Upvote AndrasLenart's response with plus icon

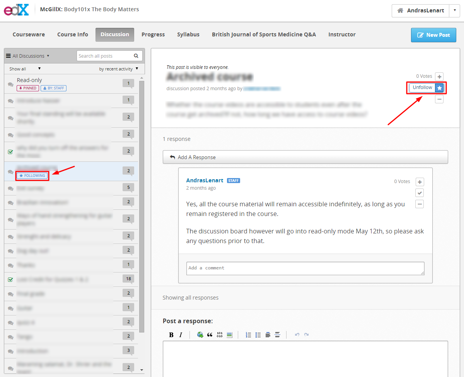coord(420,182)
